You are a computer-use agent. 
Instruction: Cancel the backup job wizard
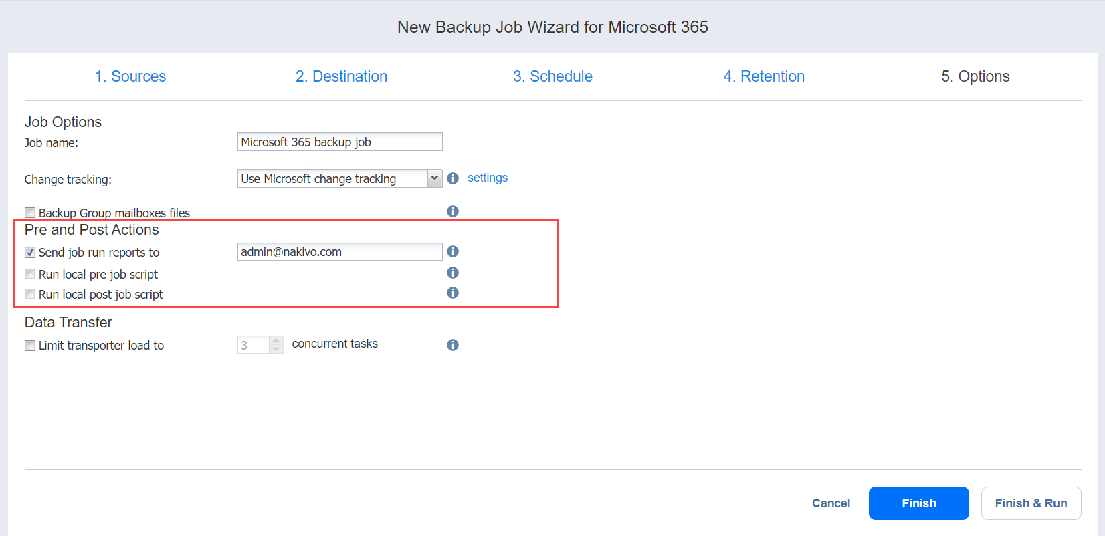(831, 503)
